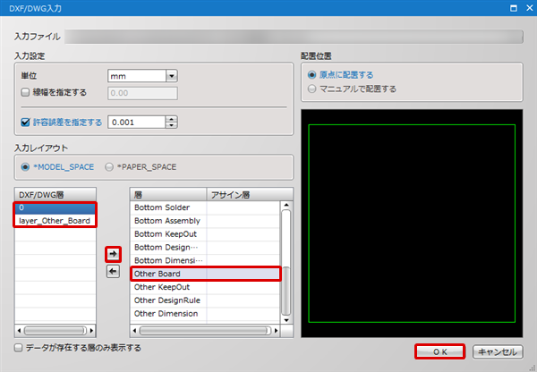Open the 単位 mm dropdown
The width and height of the screenshot is (537, 372).
(172, 76)
